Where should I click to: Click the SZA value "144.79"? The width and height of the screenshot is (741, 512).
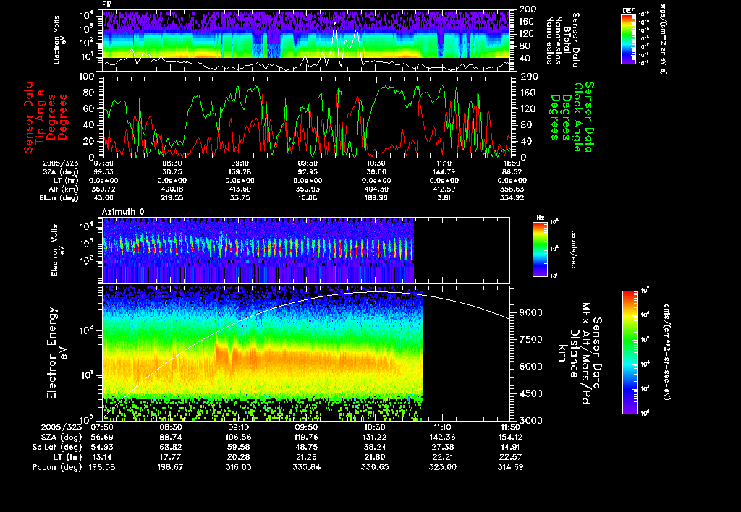pyautogui.click(x=444, y=172)
